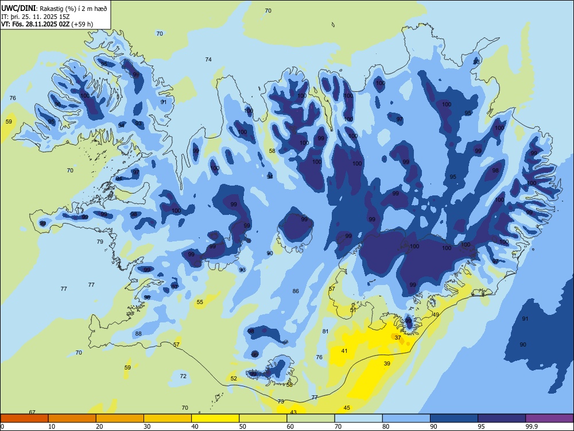Click the pale blue 70–80 legend swatch

pos(358,418)
